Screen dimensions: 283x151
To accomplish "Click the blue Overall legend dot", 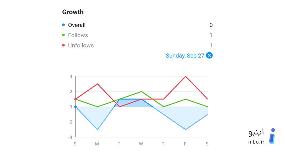I will pyautogui.click(x=63, y=25).
